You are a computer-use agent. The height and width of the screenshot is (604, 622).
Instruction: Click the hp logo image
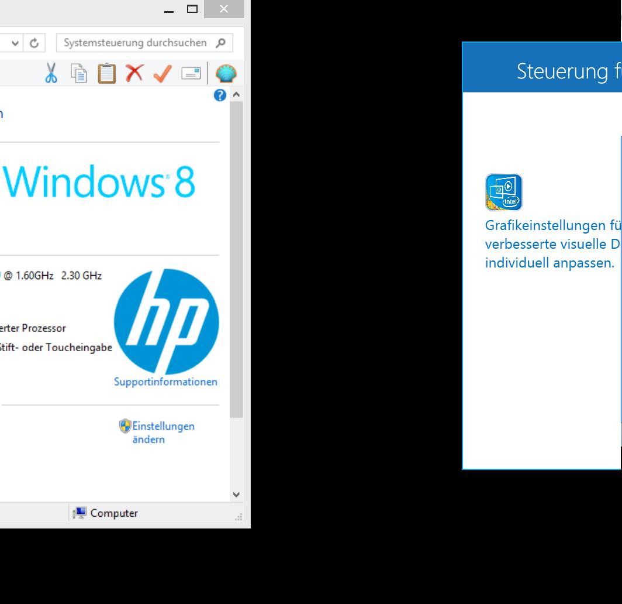(x=166, y=321)
